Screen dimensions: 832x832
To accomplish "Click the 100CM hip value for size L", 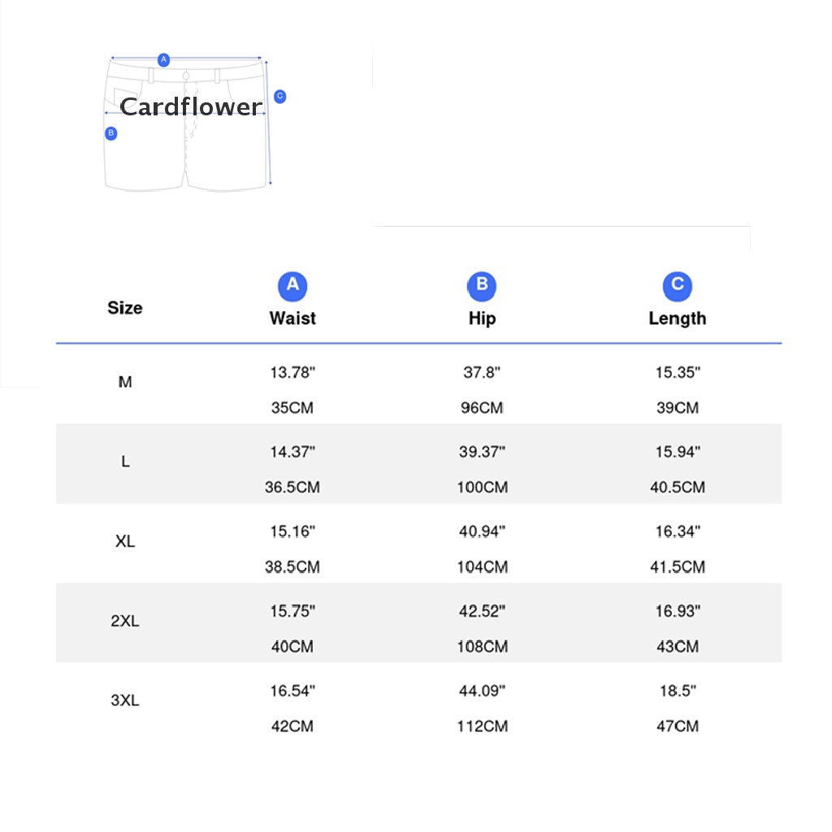I will (482, 487).
